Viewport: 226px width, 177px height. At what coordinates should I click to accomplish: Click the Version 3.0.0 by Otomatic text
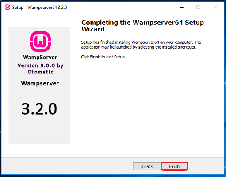(40, 69)
